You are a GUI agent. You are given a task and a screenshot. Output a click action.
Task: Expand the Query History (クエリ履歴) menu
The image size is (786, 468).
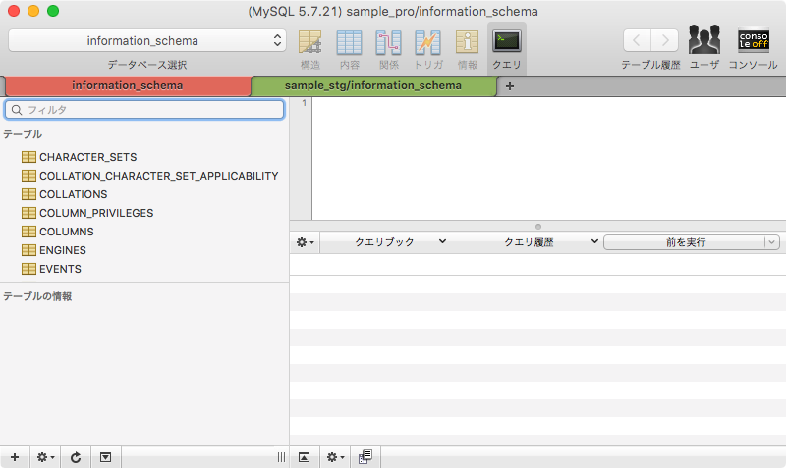pyautogui.click(x=550, y=242)
